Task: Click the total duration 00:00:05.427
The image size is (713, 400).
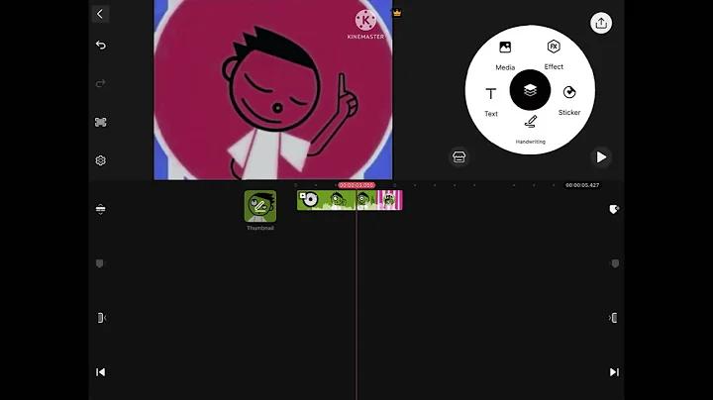Action: pos(582,185)
